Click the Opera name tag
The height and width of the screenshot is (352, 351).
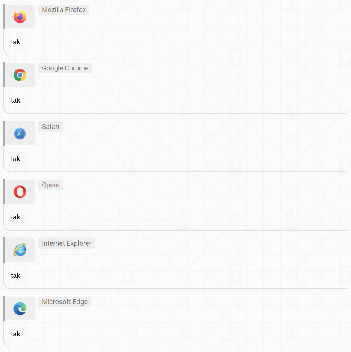coord(51,185)
